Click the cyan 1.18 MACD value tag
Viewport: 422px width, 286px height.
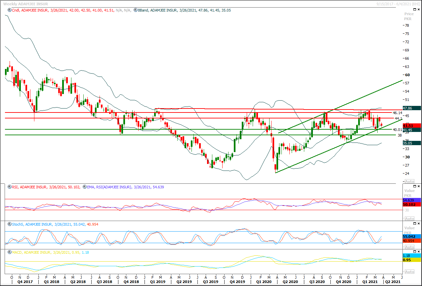coord(411,255)
